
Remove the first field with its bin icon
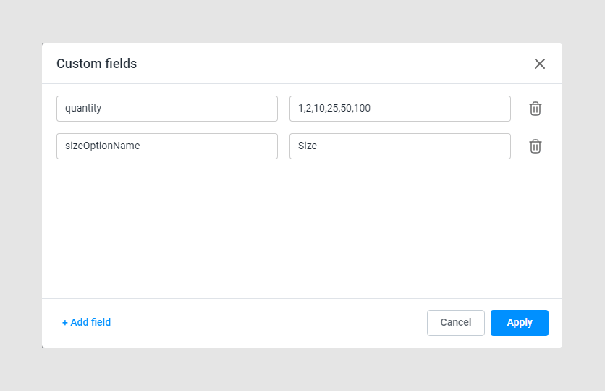(x=535, y=109)
